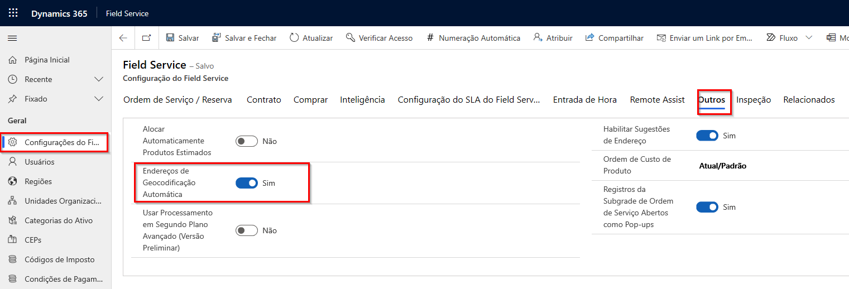
Task: Click the Categorias do Ativo icon
Action: coord(13,220)
